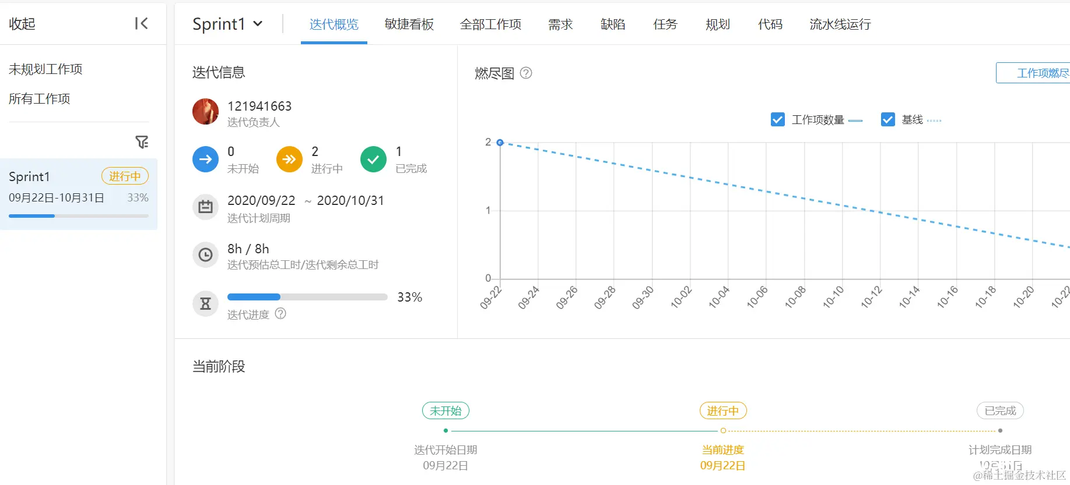Click the 进行中 stage tag on timeline
The height and width of the screenshot is (485, 1070).
click(723, 410)
